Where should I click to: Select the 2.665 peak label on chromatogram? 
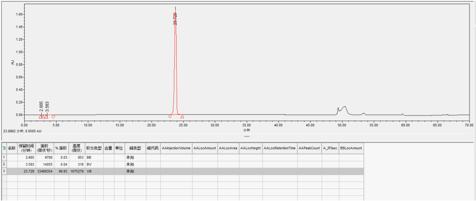[x=41, y=106]
